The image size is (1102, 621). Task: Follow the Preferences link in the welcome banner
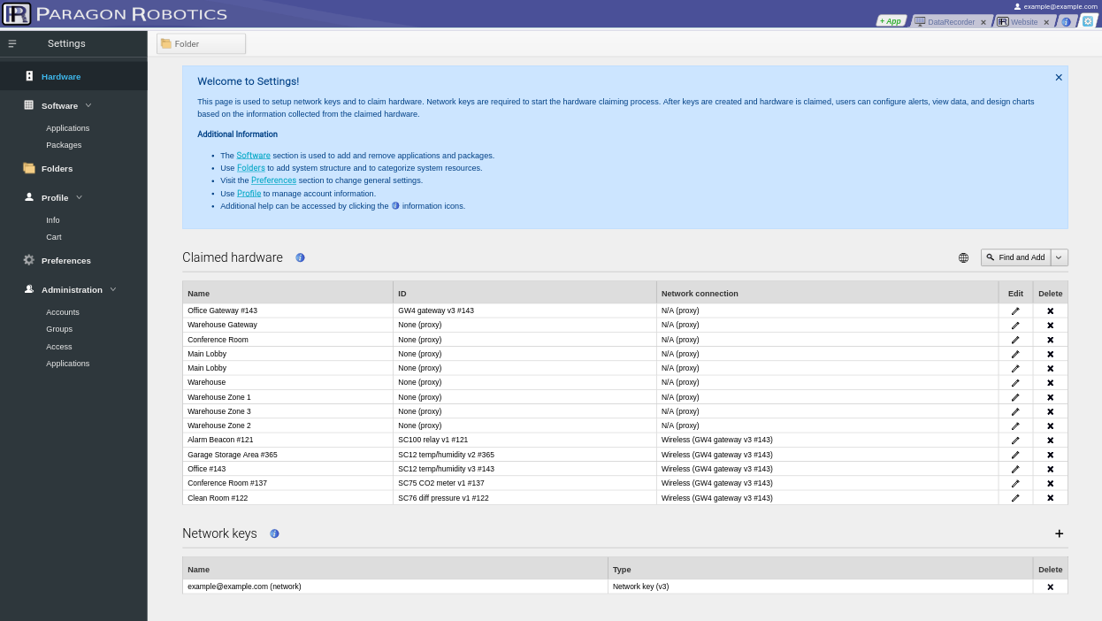click(273, 180)
